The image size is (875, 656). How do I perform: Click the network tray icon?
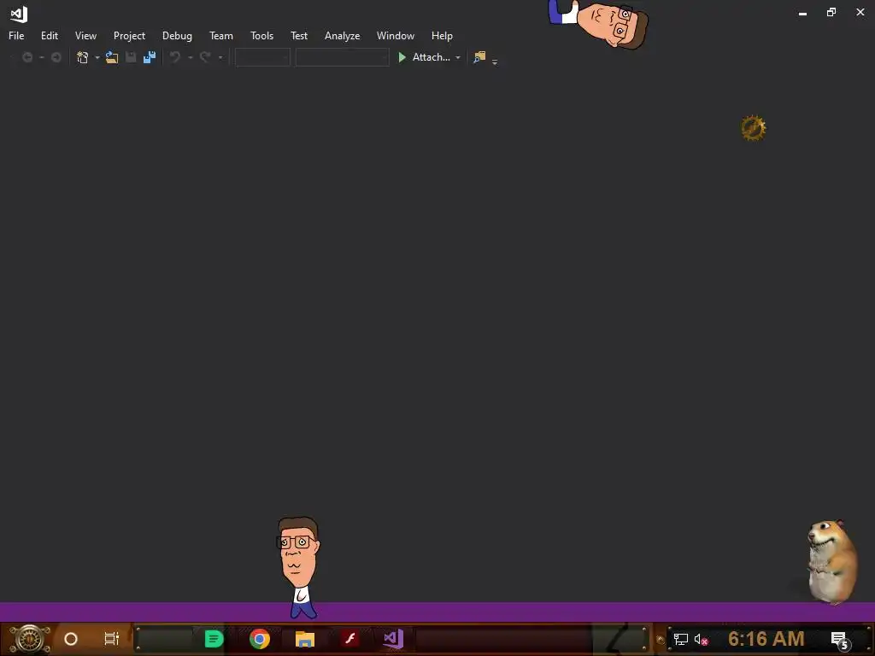[681, 639]
